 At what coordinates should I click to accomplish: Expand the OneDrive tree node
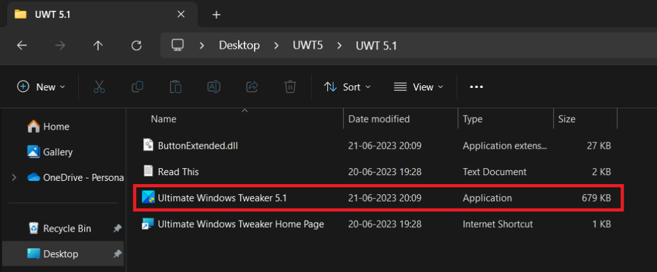tap(14, 178)
